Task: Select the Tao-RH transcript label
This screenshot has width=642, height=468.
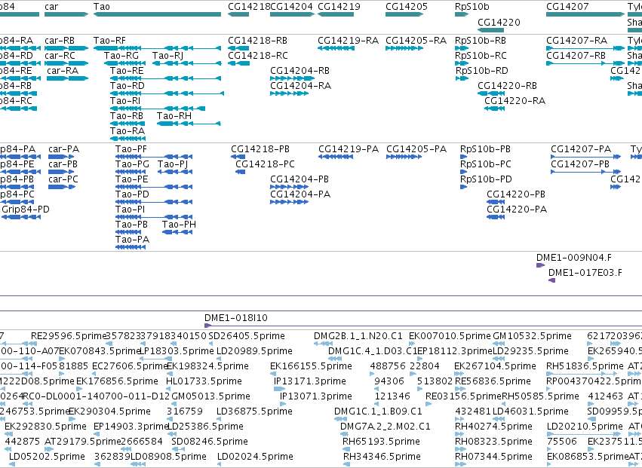Action: (174, 116)
